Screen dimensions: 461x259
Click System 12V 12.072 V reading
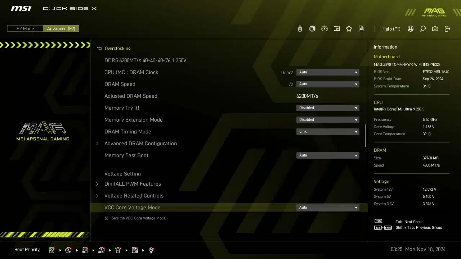pyautogui.click(x=429, y=190)
